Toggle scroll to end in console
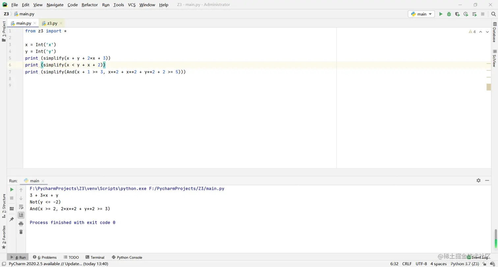 pyautogui.click(x=21, y=215)
